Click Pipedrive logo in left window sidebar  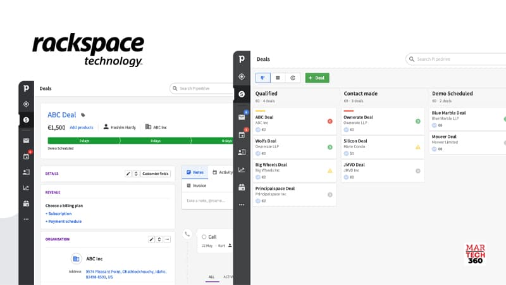(26, 88)
